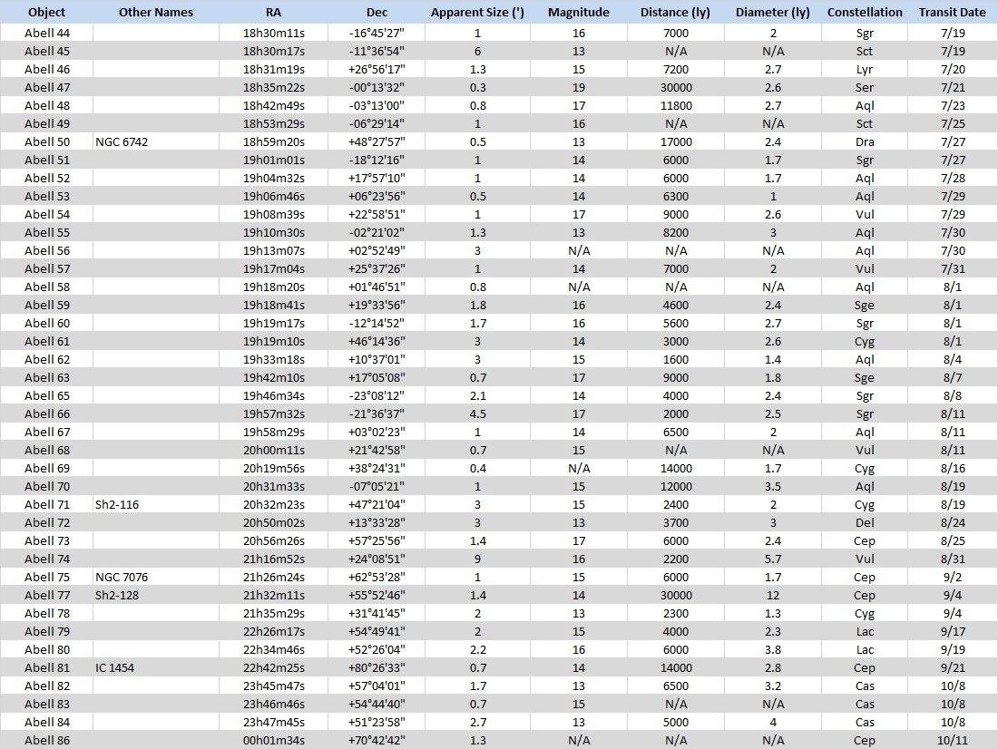Click the Constellation column header
Screen dimensions: 998x749
point(865,13)
